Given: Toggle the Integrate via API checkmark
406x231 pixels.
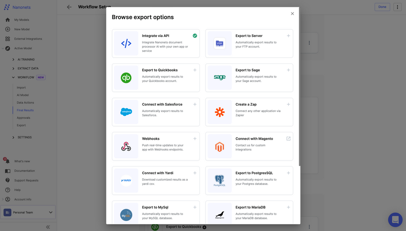Looking at the screenshot, I should [195, 36].
